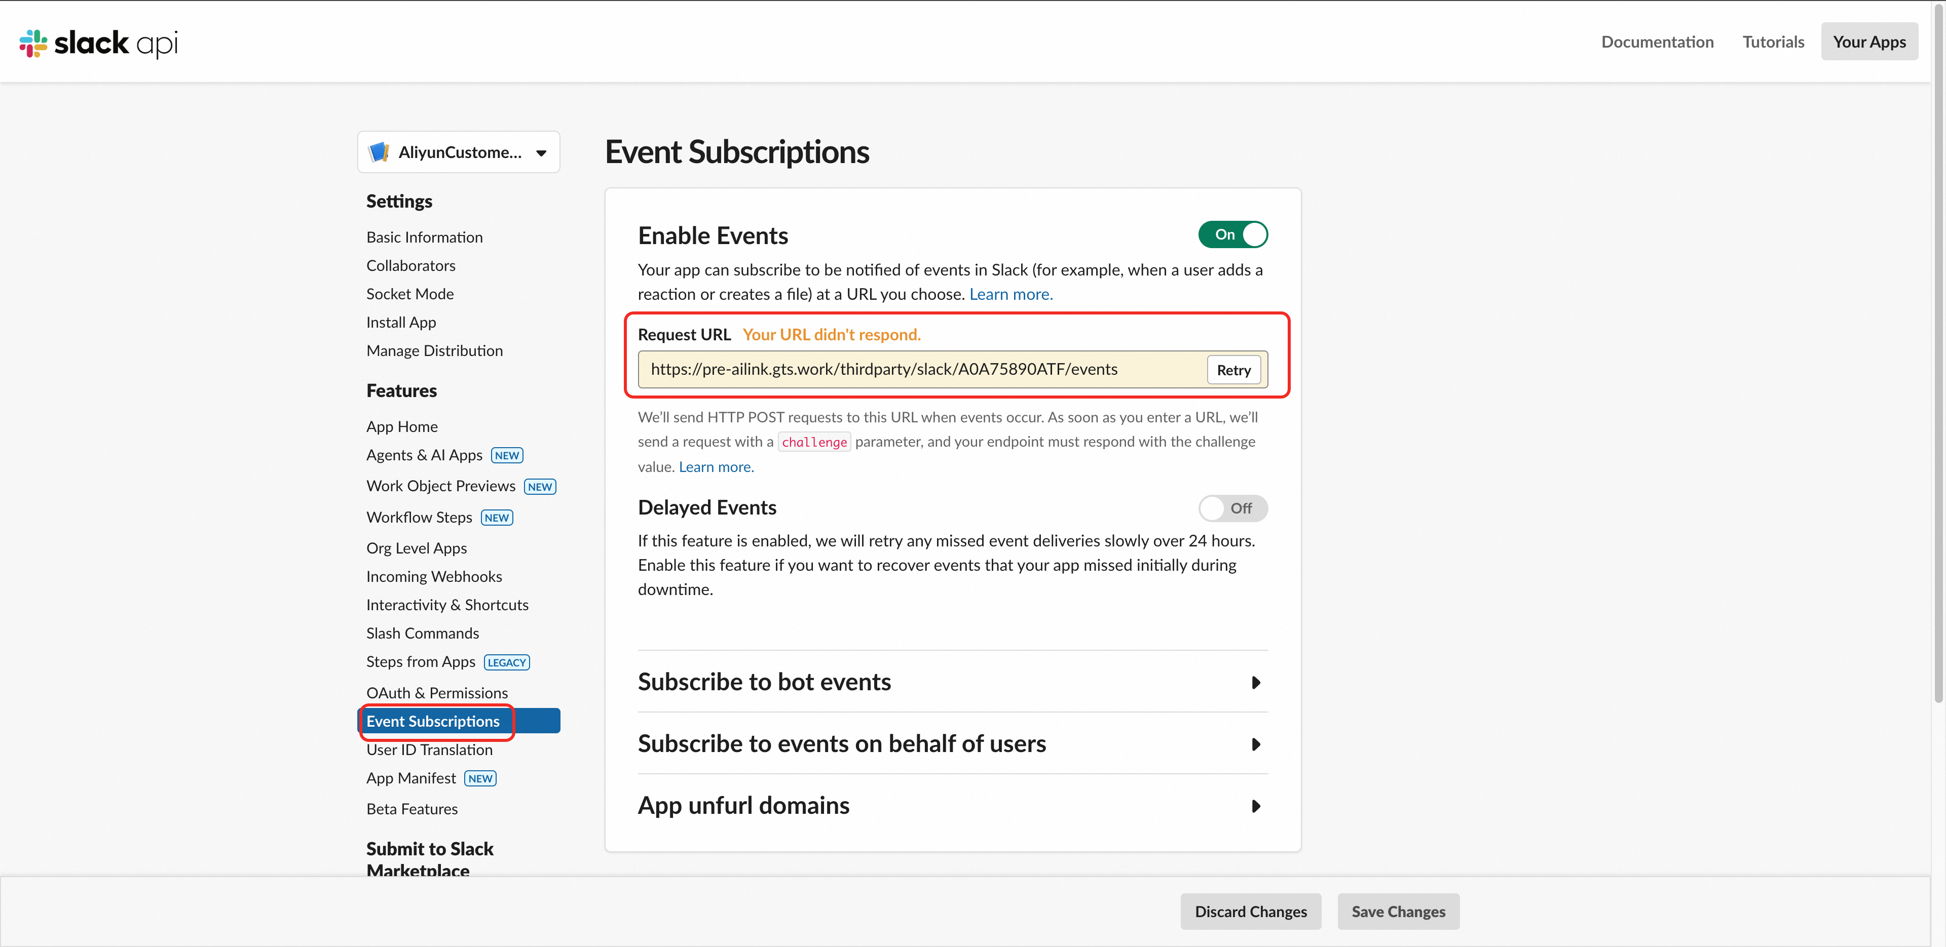Discard Changes at the bottom bar
Screen dimensions: 1946x947
coord(1250,912)
